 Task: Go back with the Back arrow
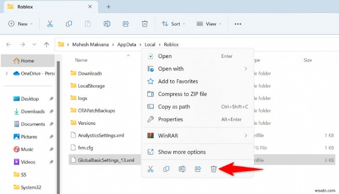pos(8,45)
